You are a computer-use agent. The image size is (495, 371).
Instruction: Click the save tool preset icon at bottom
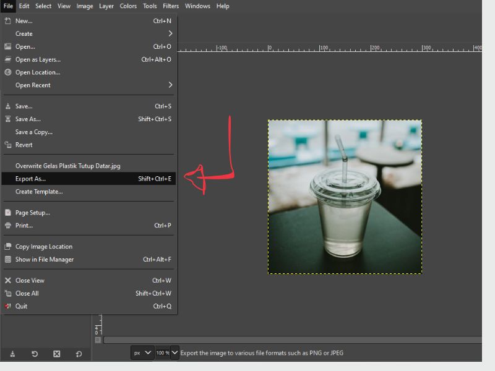pyautogui.click(x=12, y=354)
